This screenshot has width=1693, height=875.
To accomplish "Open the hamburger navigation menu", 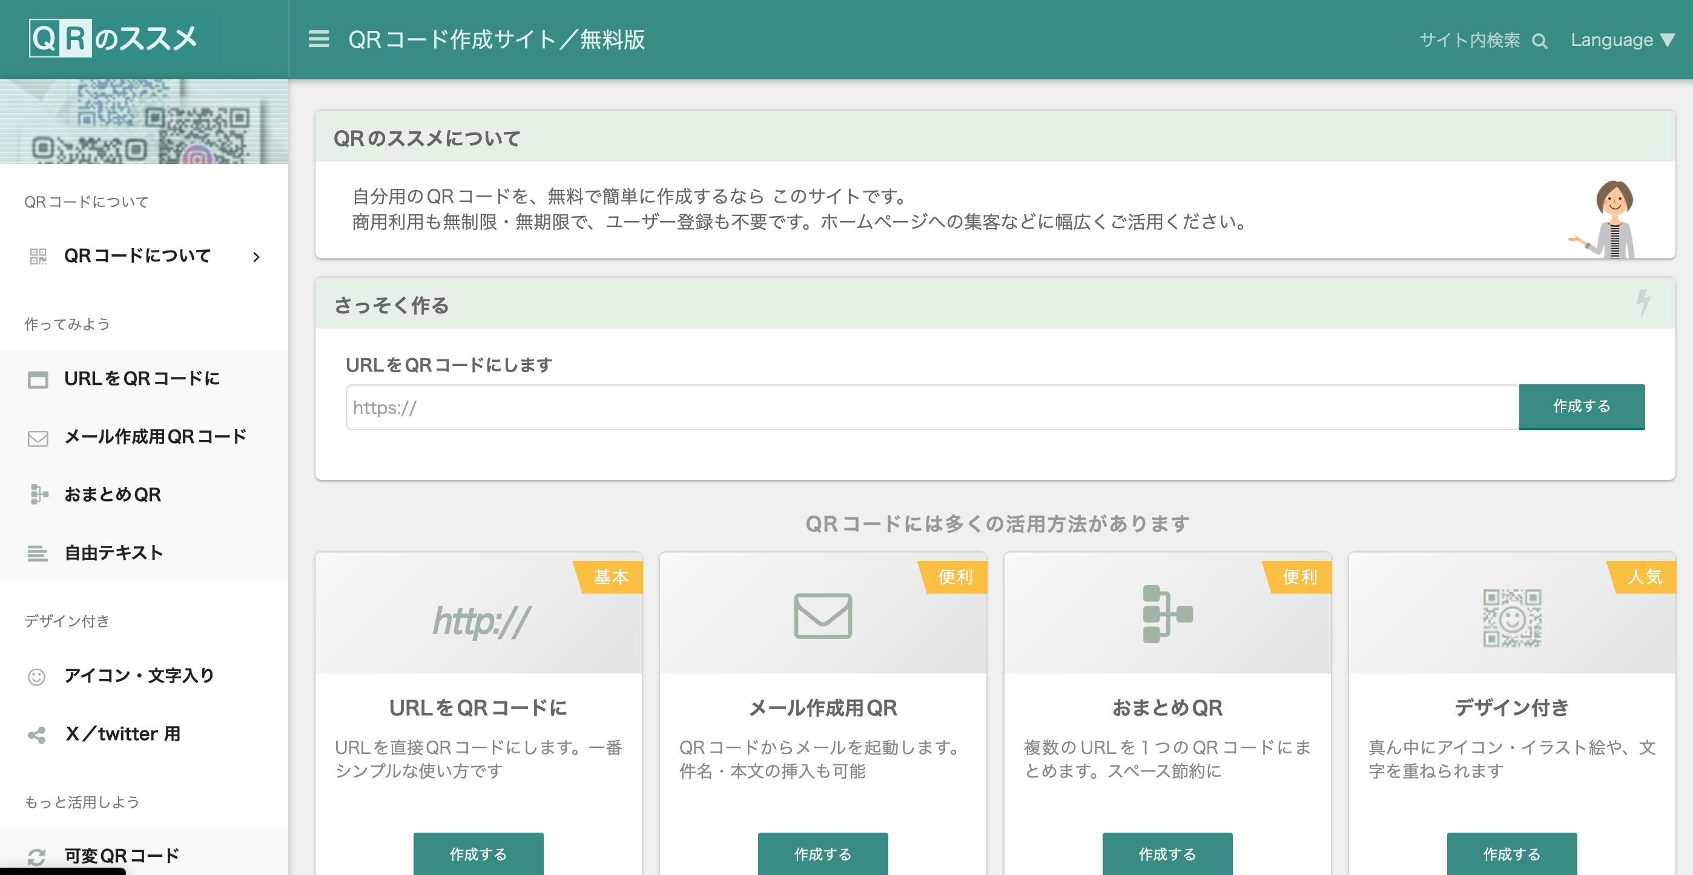I will pos(318,39).
